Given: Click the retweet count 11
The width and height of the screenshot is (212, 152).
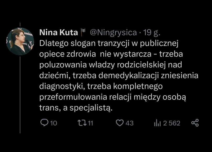Looking at the screenshot, I should coord(90,123).
